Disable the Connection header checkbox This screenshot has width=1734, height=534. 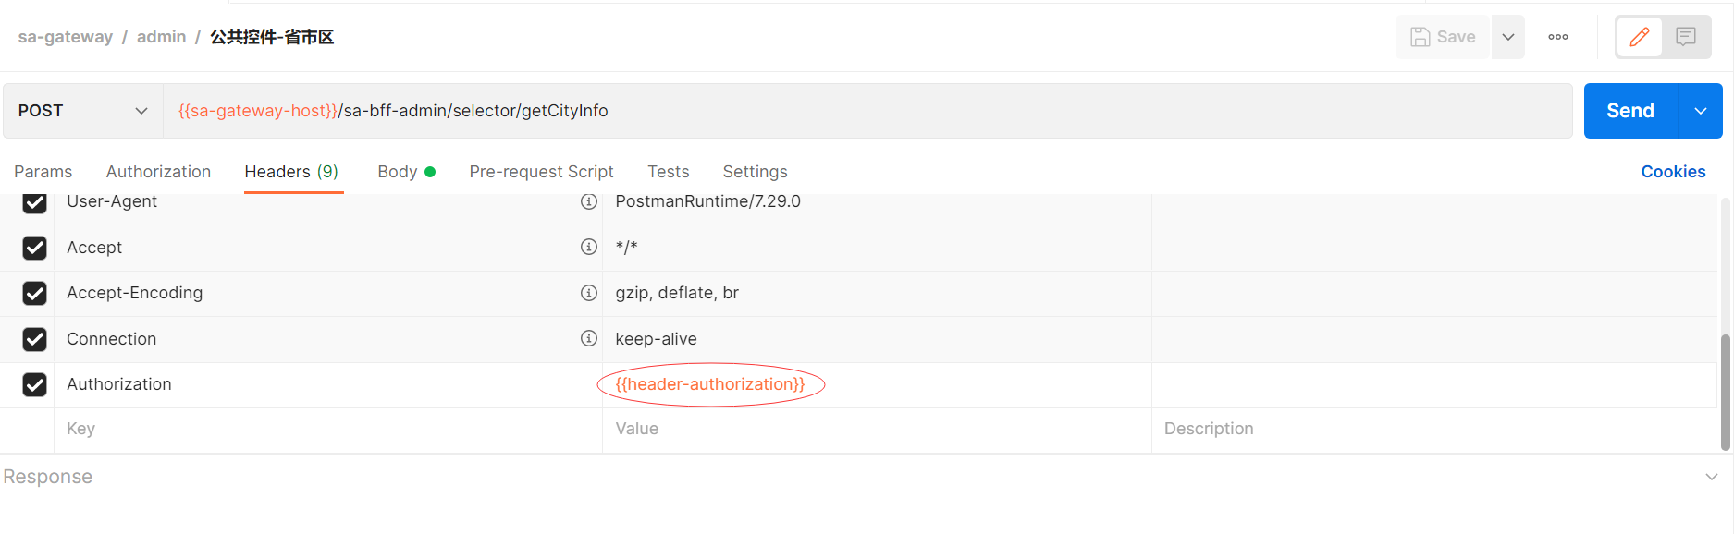[35, 339]
